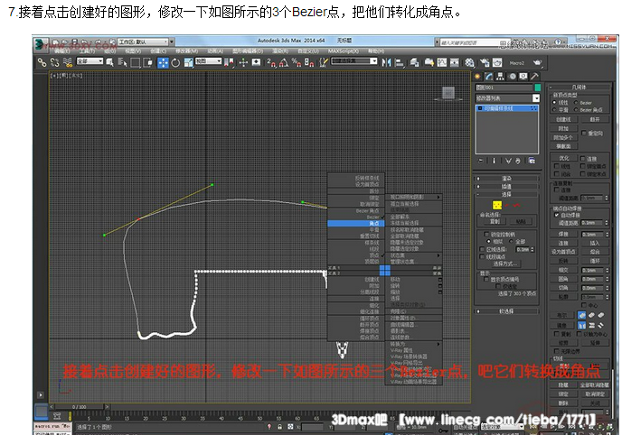Enable the 重定向 checkbox
This screenshot has width=622, height=435.
point(584,133)
